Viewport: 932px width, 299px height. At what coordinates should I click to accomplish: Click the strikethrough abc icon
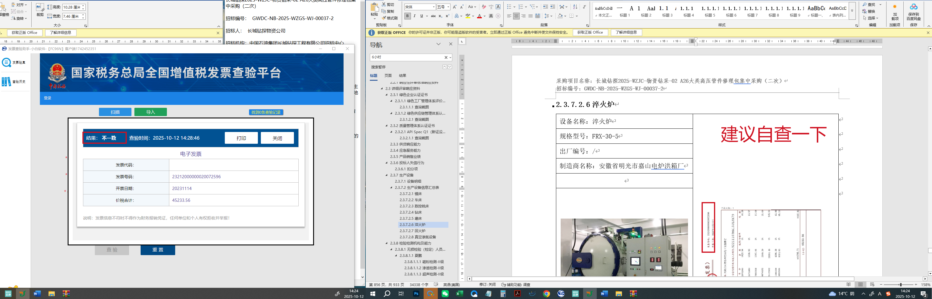(x=433, y=16)
